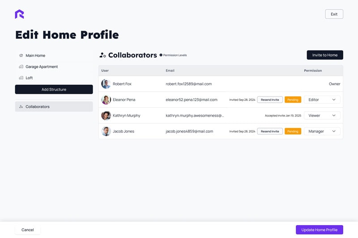
Task: Open Jacob Jones's Manager permission dropdown
Action: point(322,131)
